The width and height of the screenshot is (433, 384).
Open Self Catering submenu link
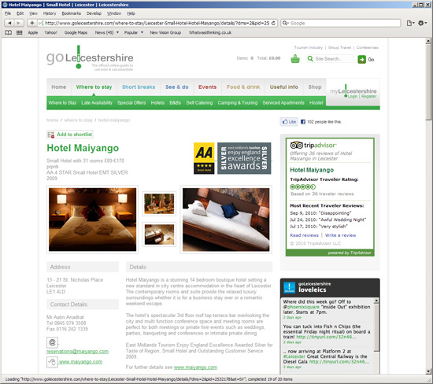click(x=199, y=103)
